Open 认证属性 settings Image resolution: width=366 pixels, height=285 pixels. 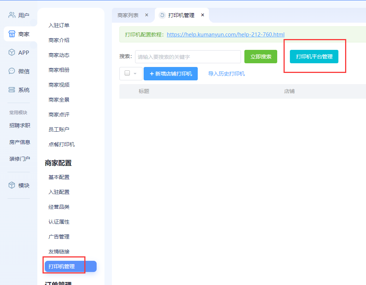[59, 222]
